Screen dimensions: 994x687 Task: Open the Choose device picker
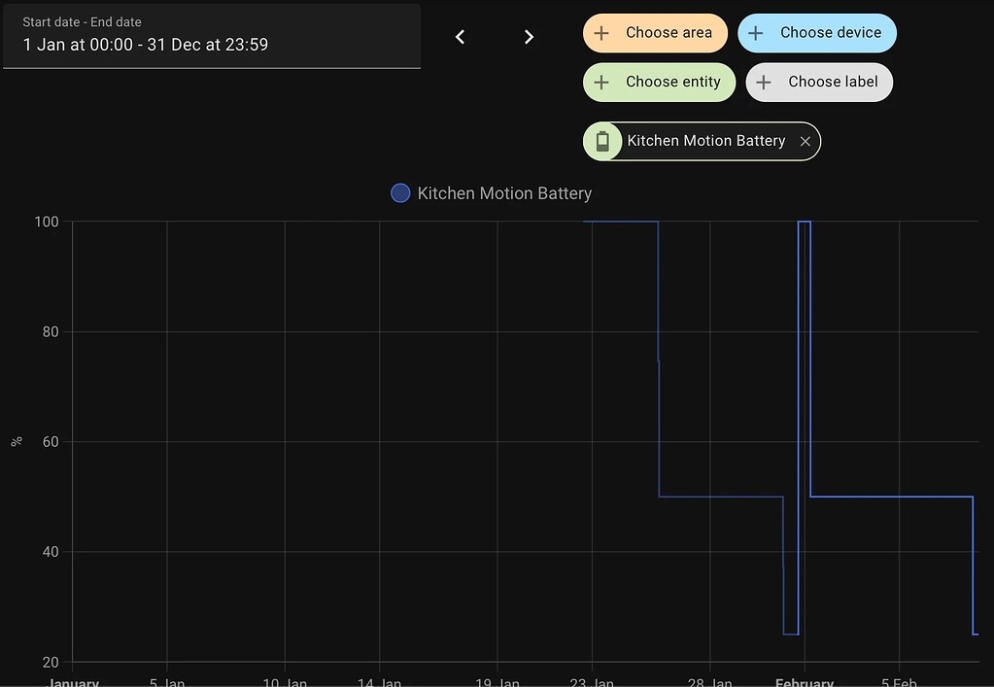click(817, 33)
